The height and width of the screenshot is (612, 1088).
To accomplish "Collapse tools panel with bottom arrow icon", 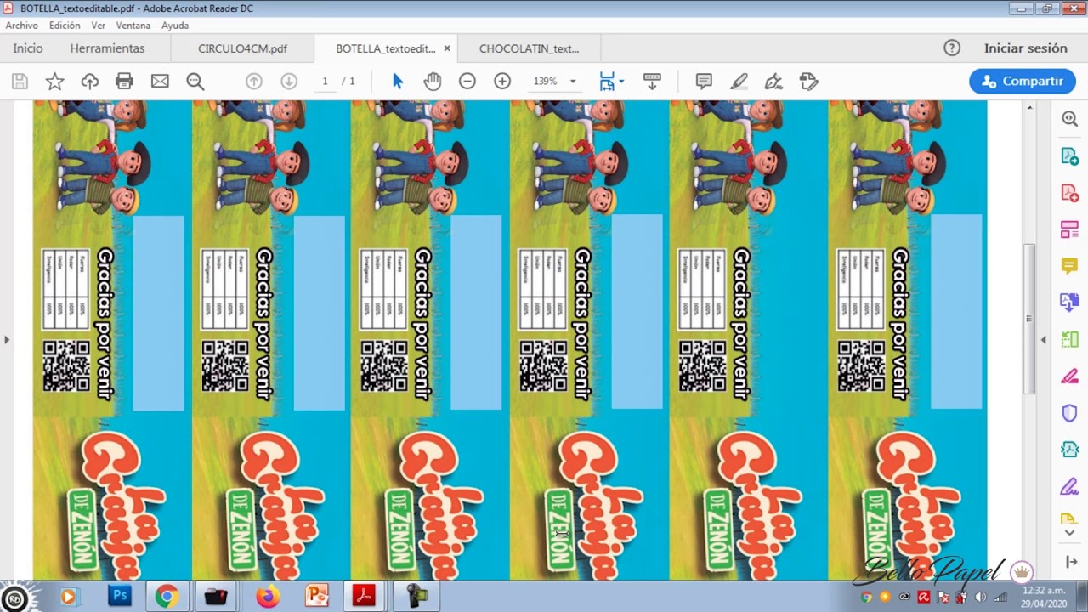I will (x=1069, y=563).
